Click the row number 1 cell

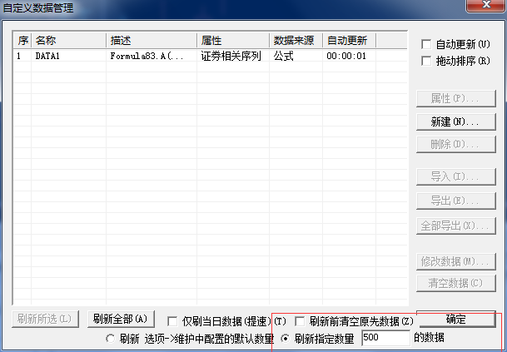coord(19,57)
